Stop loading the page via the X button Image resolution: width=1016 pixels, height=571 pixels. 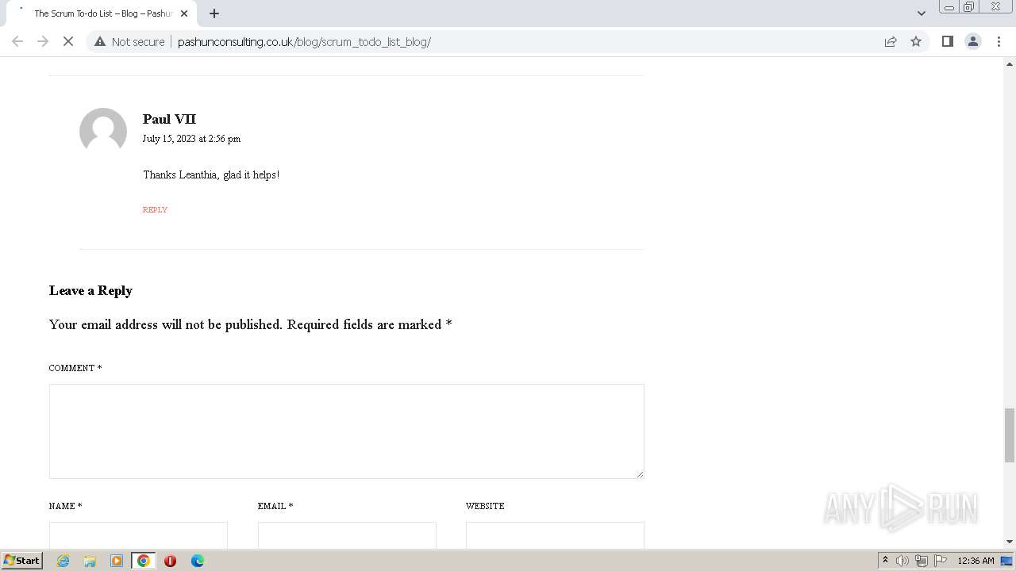[68, 41]
